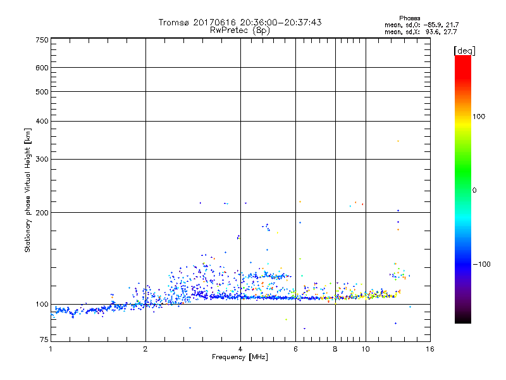506x380 pixels.
Task: Click the x-axis '10' tick label
Action: tap(366, 349)
